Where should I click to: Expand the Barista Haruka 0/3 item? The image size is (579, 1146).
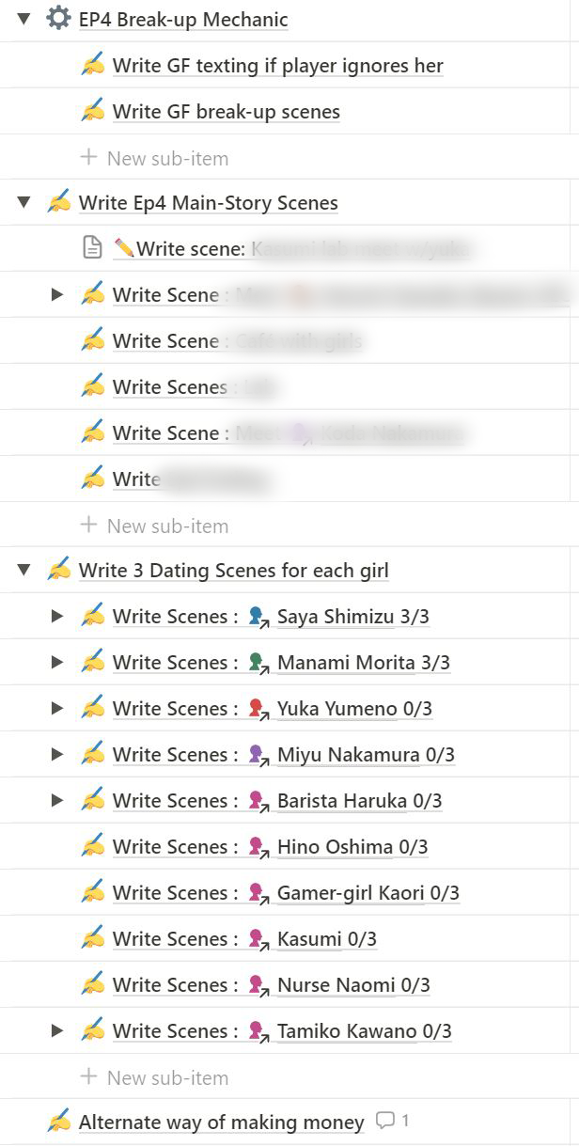click(57, 800)
